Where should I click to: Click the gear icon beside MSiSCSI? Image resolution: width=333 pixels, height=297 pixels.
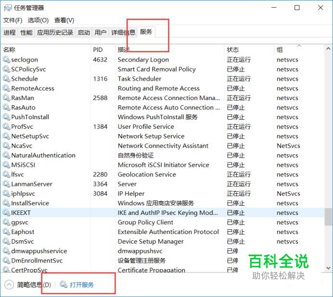click(x=6, y=165)
